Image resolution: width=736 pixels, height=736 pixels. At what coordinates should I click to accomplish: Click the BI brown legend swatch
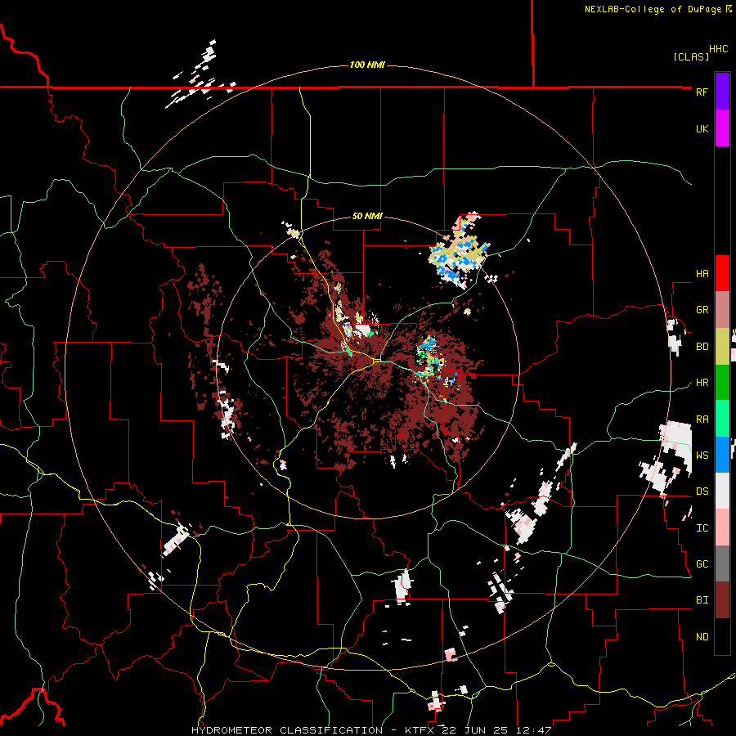(722, 600)
